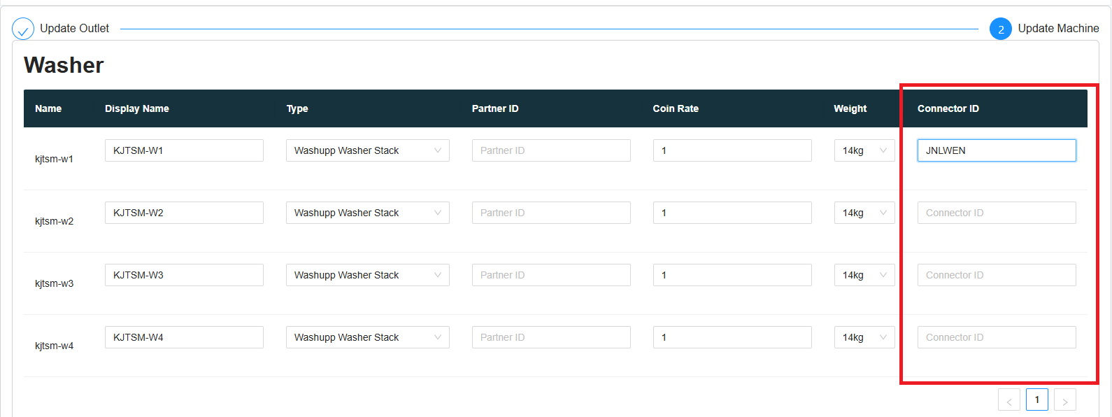Click the Washer section heading
Image resolution: width=1112 pixels, height=417 pixels.
click(x=64, y=65)
